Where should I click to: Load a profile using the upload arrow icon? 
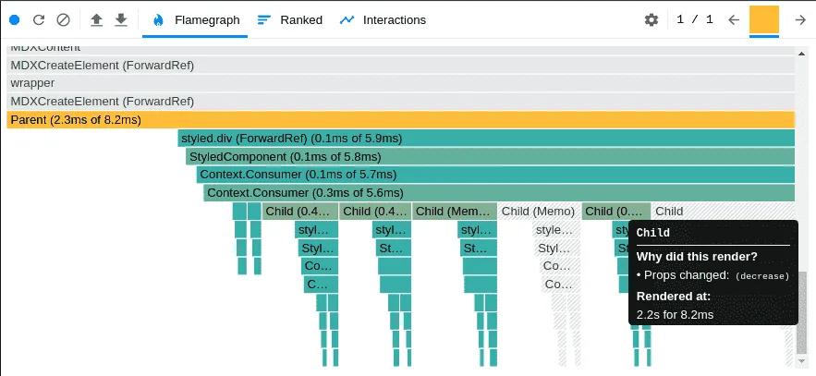pos(96,19)
